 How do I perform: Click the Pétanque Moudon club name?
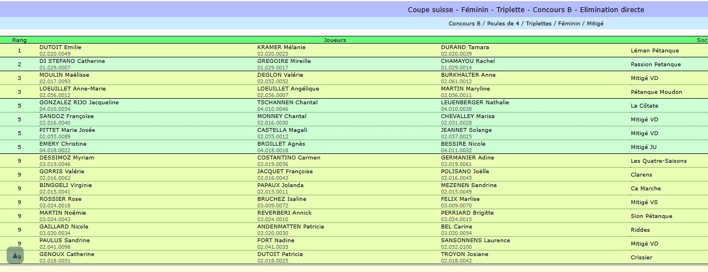656,92
